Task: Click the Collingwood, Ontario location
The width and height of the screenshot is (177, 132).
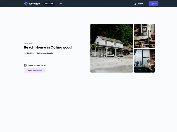Action: 45,53
